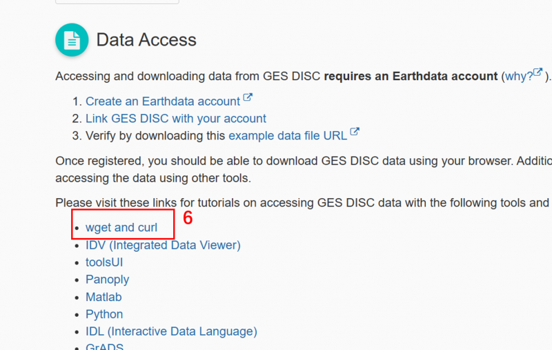Click the GrADS link at the bottom
Image resolution: width=552 pixels, height=350 pixels.
(x=104, y=347)
